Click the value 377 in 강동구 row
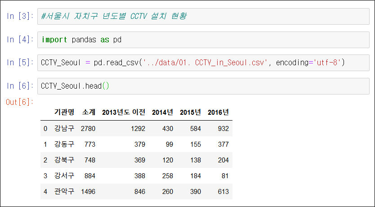Image resolution: width=375 pixels, height=207 pixels. [223, 144]
